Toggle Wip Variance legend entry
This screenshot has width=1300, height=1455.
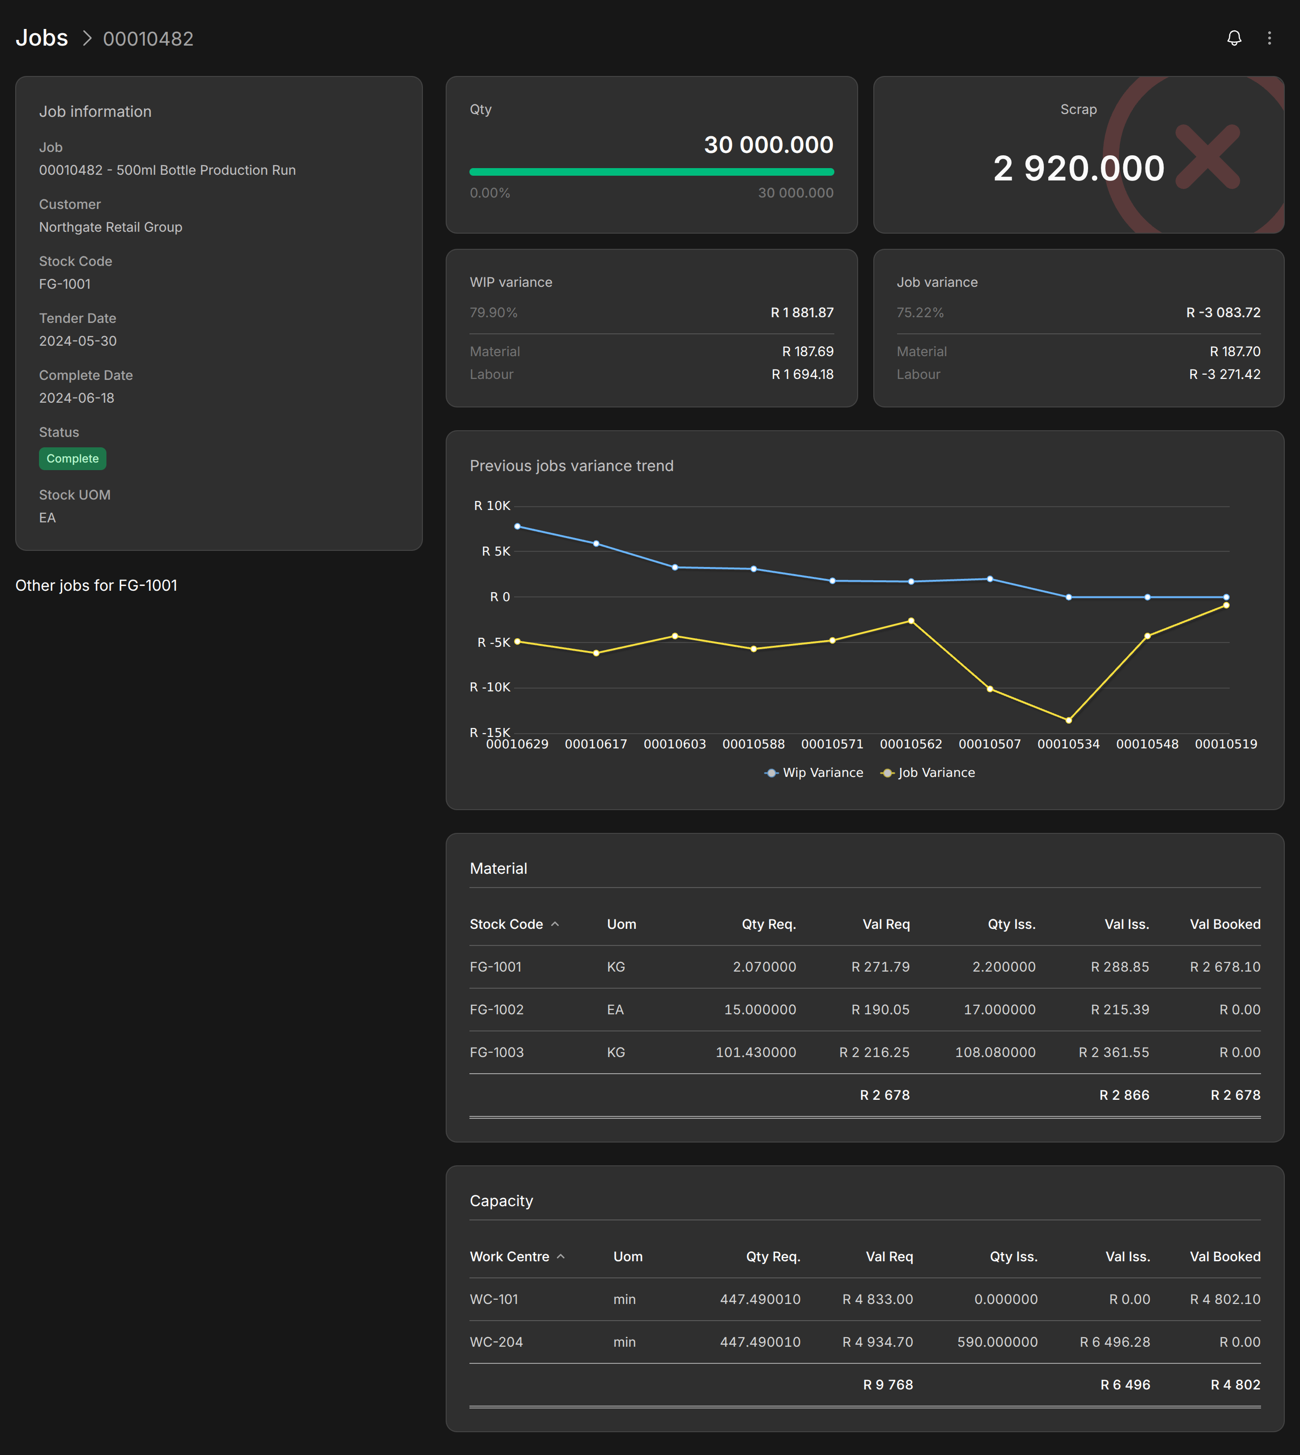pyautogui.click(x=813, y=773)
